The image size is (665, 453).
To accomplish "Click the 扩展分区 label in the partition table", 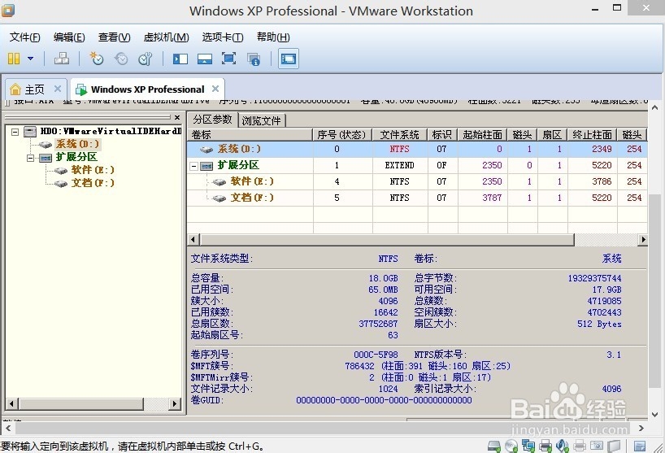I will coord(238,165).
